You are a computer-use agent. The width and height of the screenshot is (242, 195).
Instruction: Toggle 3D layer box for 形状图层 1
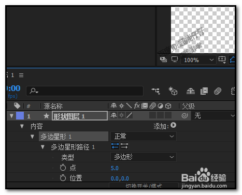click(x=168, y=115)
